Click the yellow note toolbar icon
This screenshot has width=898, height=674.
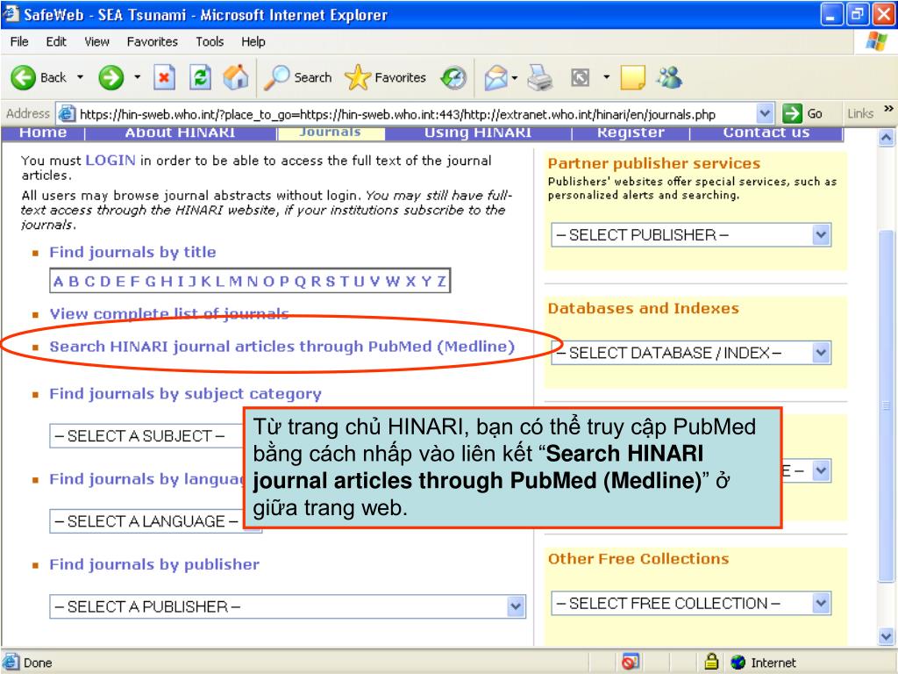tap(633, 77)
